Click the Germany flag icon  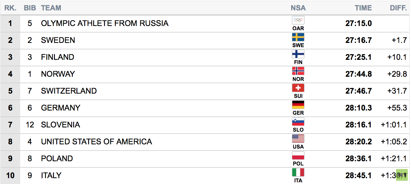point(298,105)
